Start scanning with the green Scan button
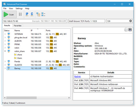The height and width of the screenshot is (109, 138). coord(10,14)
